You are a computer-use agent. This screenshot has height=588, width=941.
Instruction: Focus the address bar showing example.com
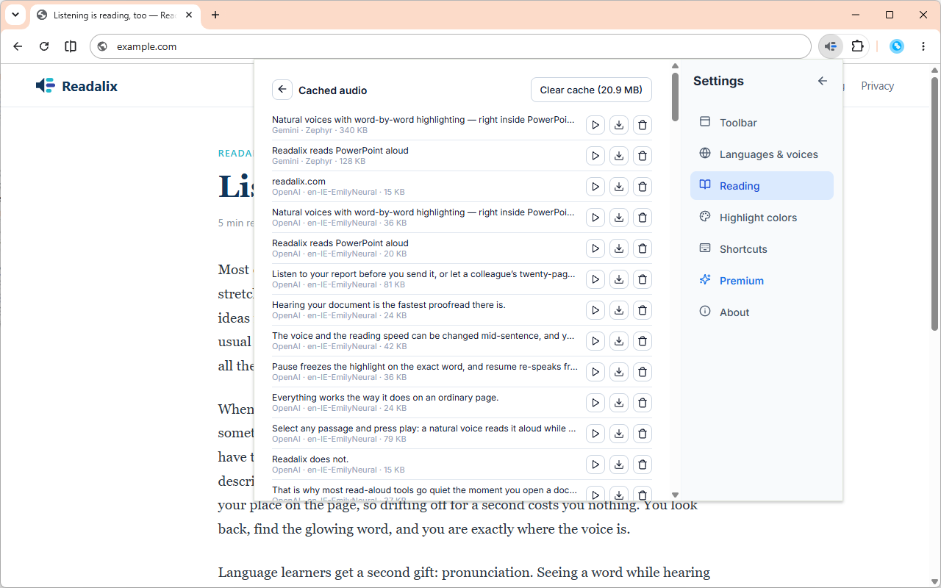pyautogui.click(x=450, y=46)
